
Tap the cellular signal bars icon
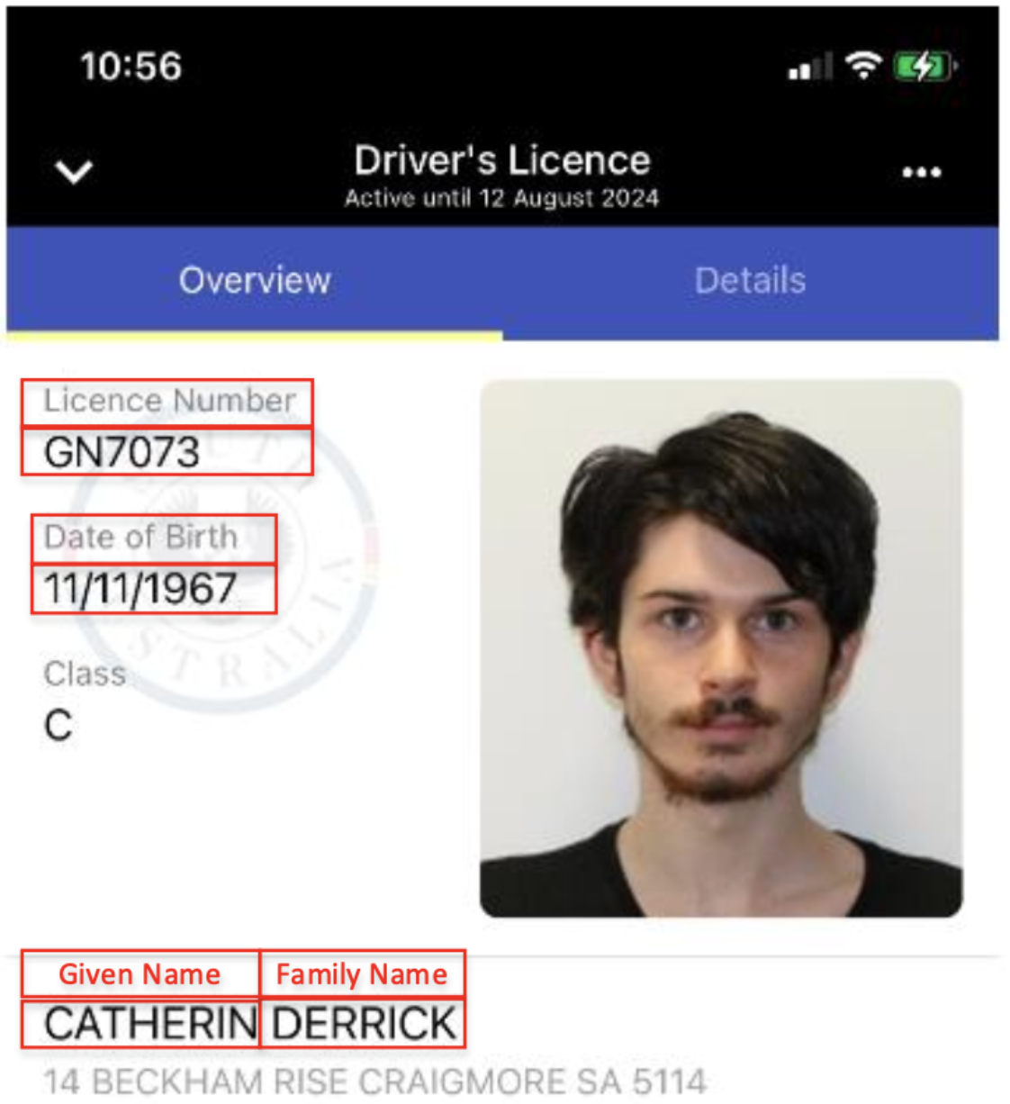(809, 67)
